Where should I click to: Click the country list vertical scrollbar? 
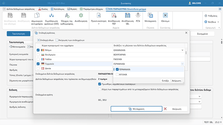click(x=187, y=53)
